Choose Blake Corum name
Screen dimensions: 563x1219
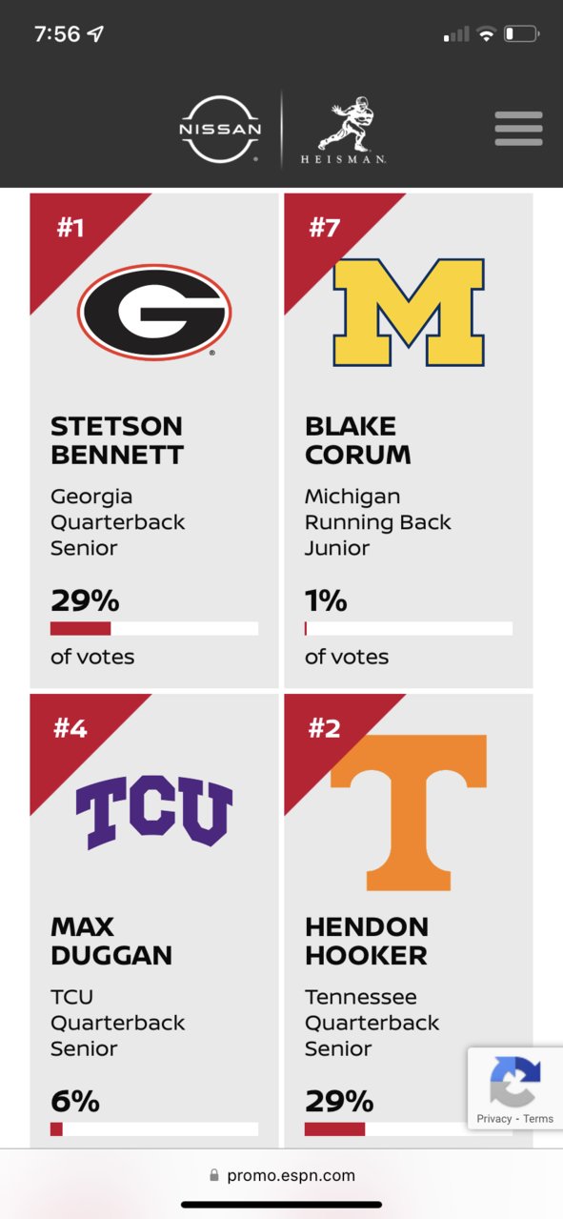[357, 440]
